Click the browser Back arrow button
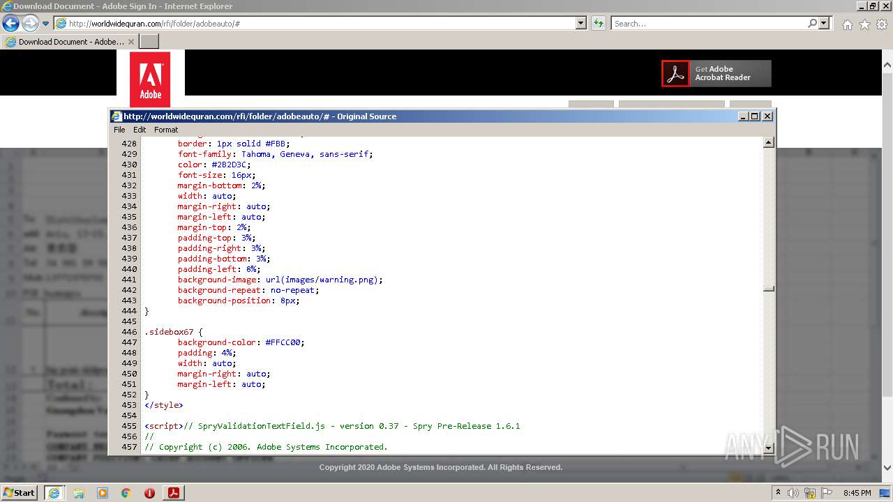893x502 pixels. point(10,24)
